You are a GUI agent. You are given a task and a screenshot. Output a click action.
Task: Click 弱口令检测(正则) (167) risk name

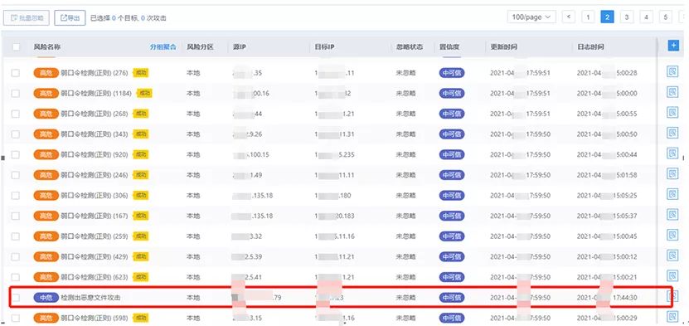(94, 216)
